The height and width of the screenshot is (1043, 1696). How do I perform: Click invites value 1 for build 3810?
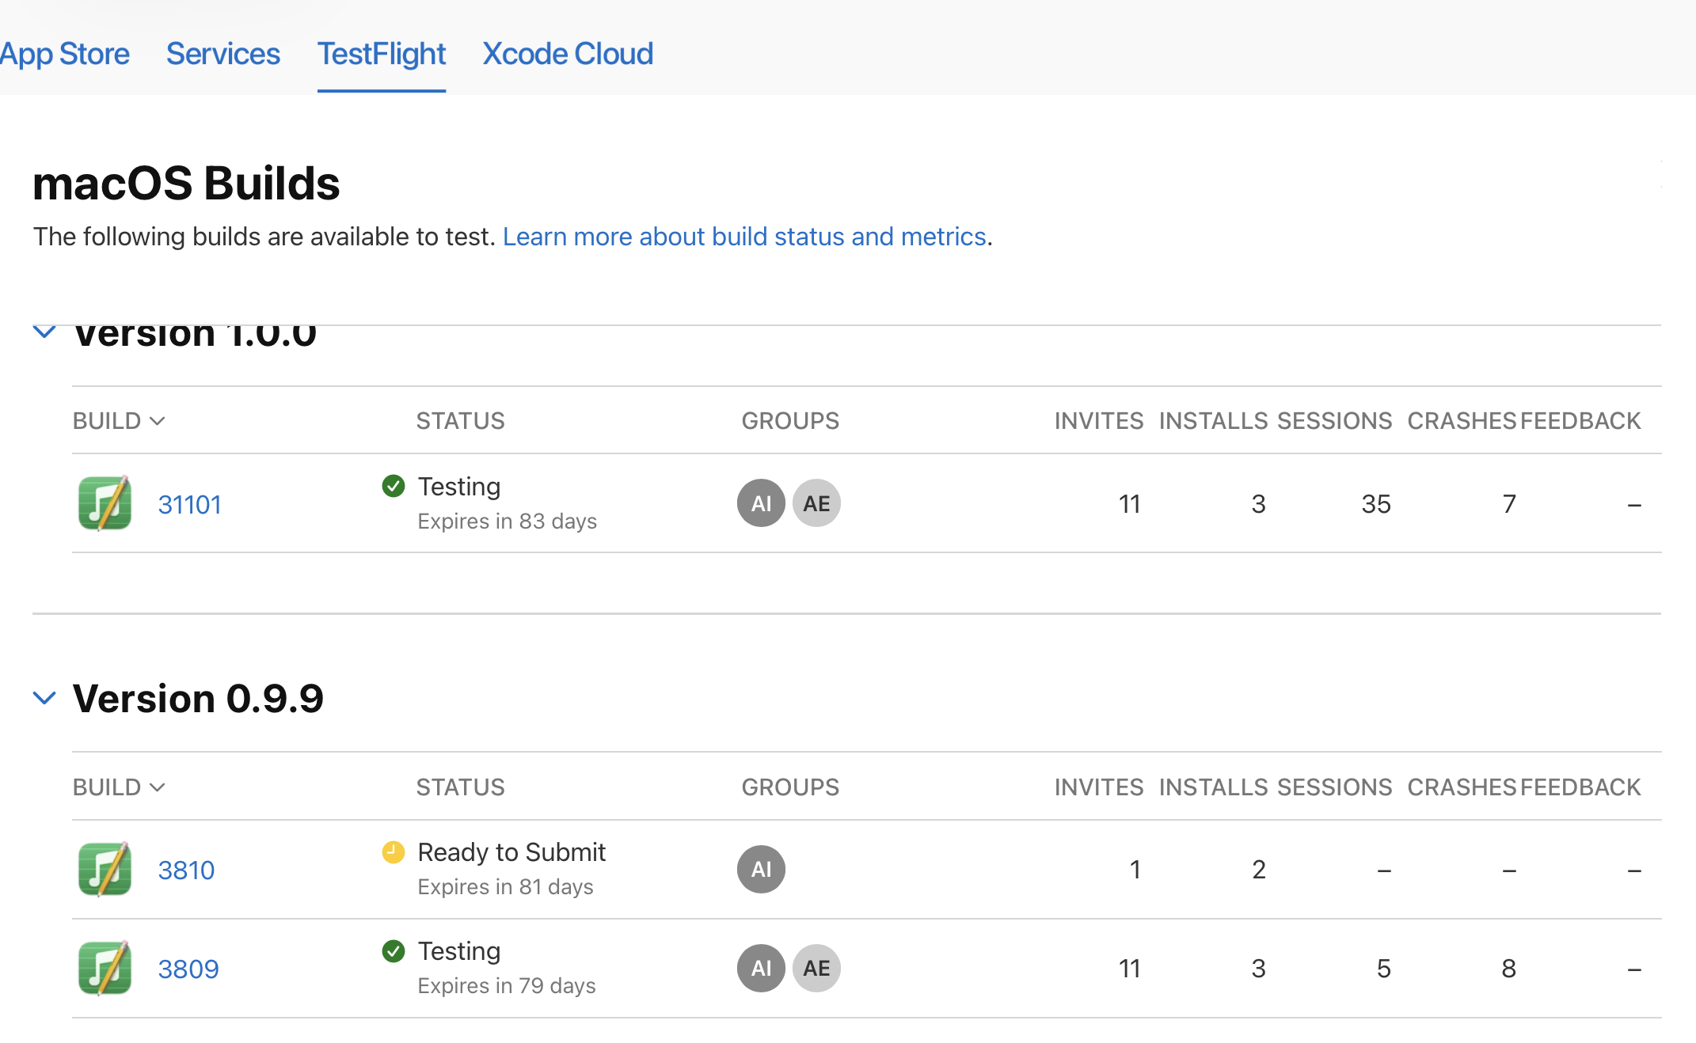click(1135, 870)
